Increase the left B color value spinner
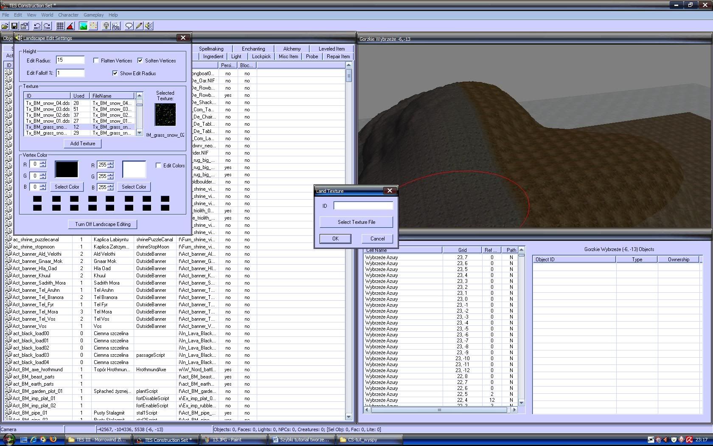Viewport: 713px width, 446px height. [x=43, y=185]
